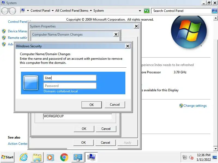218x163 pixels.
Task: Click the muted volume tray icon
Action: [191, 158]
